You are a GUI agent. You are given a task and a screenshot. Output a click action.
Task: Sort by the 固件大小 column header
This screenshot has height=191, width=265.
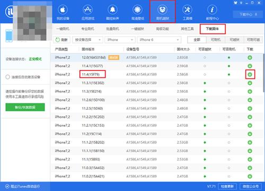[183, 49]
